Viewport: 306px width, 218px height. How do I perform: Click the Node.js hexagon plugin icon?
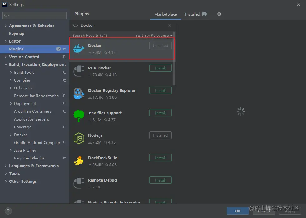[79, 138]
